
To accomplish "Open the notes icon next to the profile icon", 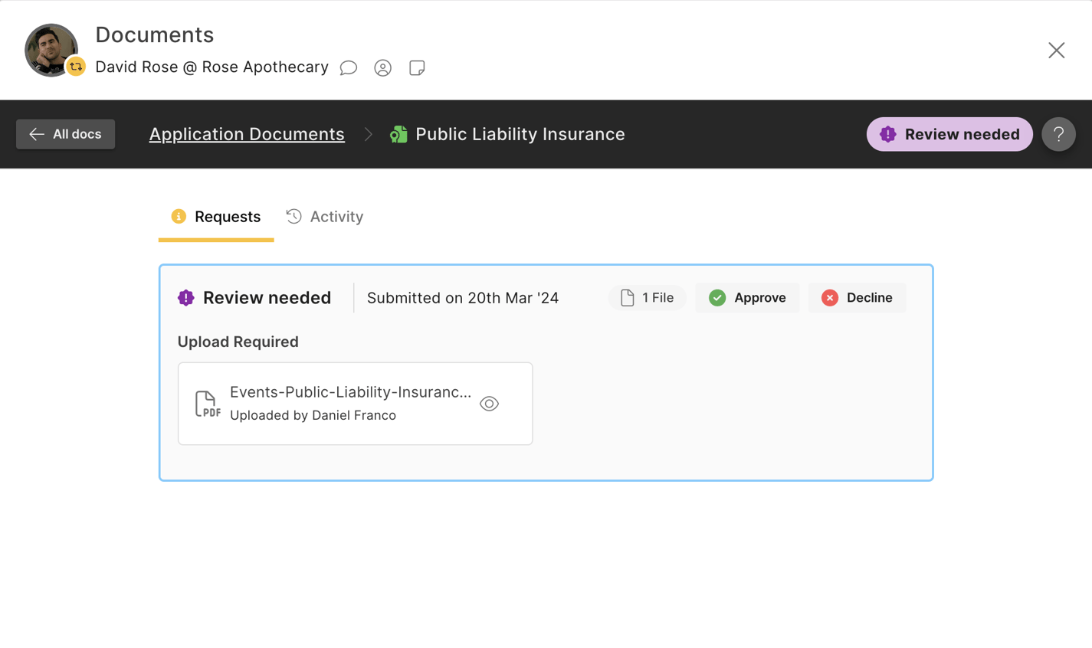I will [416, 68].
